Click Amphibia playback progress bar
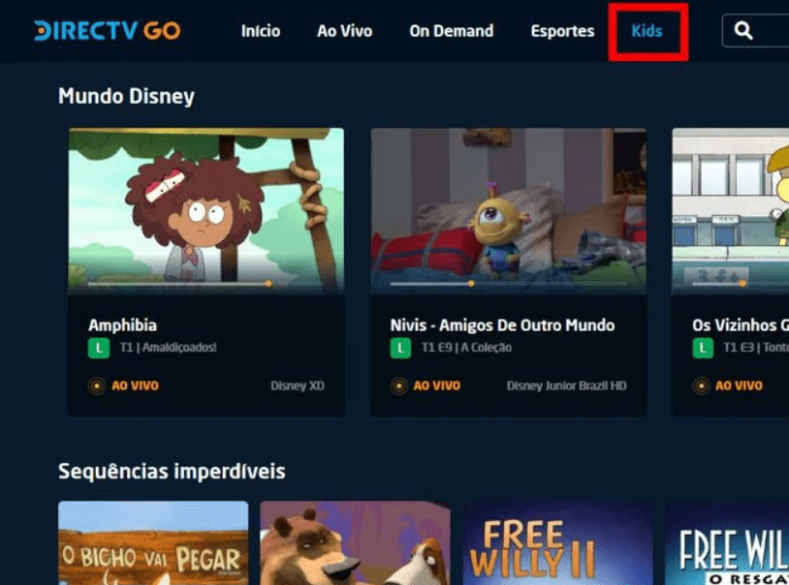This screenshot has width=789, height=585. pyautogui.click(x=206, y=284)
